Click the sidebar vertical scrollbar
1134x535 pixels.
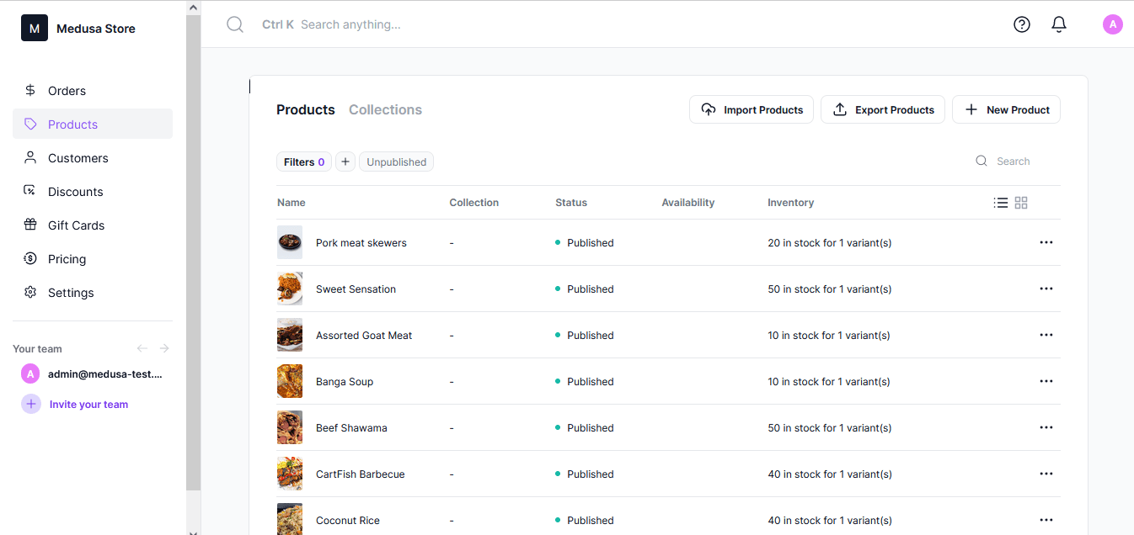pyautogui.click(x=193, y=252)
